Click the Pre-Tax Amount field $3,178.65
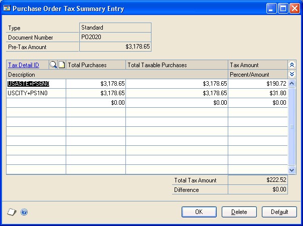The image size is (303, 226). (x=115, y=47)
